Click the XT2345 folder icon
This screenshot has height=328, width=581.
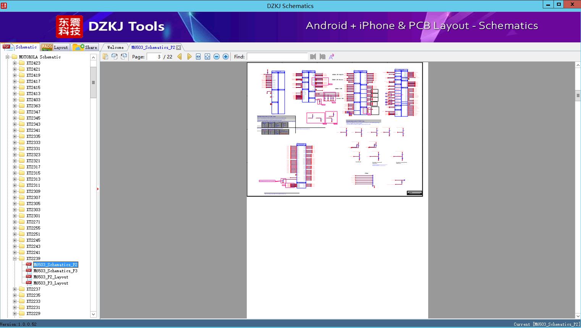[22, 118]
